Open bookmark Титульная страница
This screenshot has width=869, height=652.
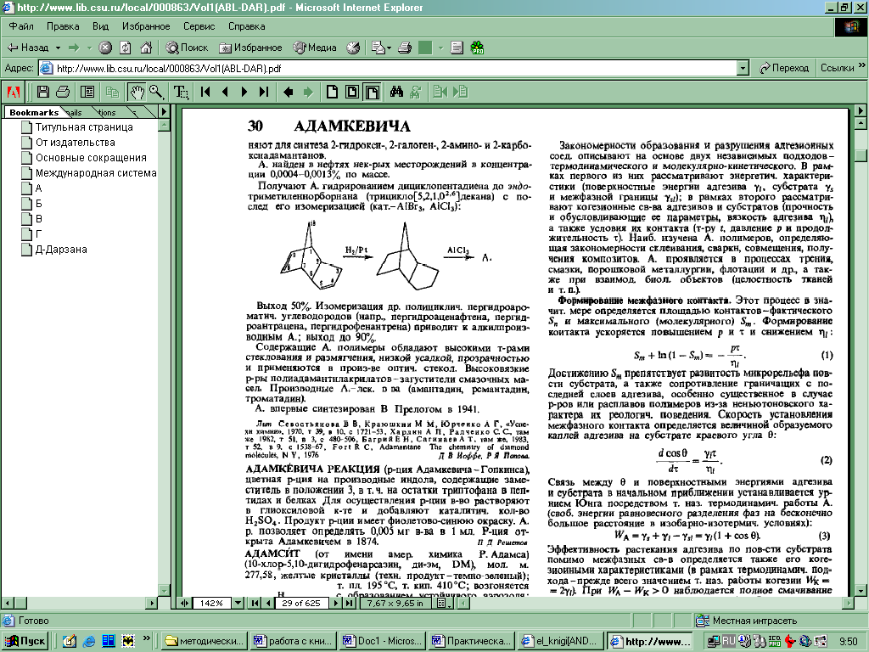[x=84, y=127]
